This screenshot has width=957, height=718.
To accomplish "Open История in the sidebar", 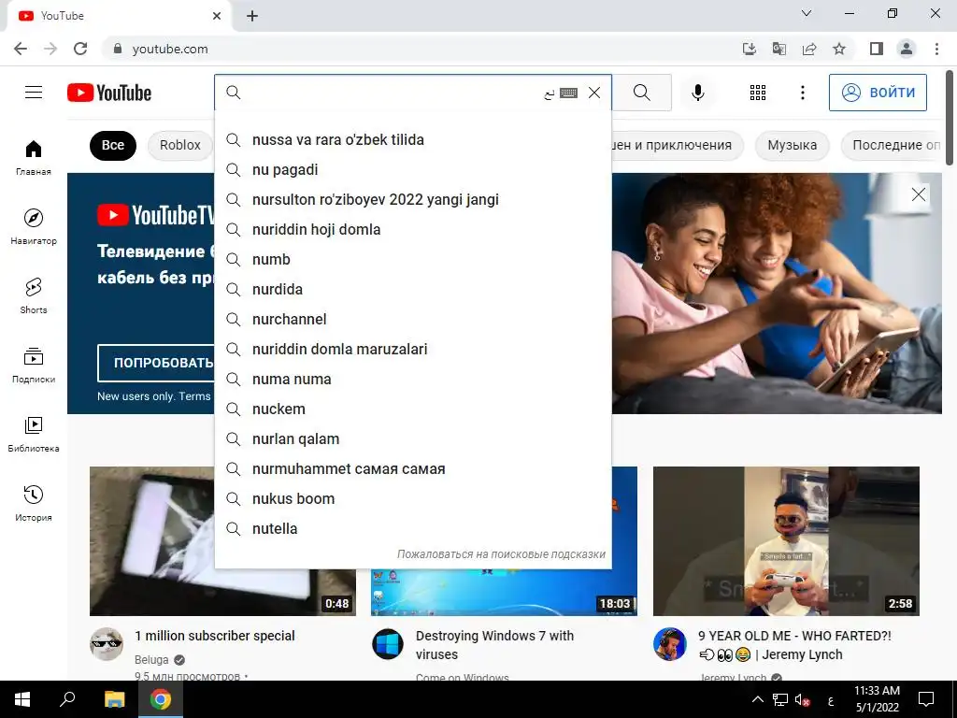I will coord(33,503).
